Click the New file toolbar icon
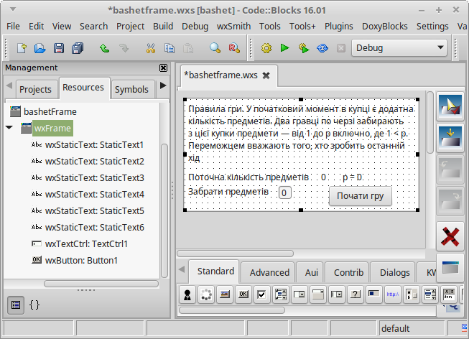469x339 pixels. click(22, 48)
